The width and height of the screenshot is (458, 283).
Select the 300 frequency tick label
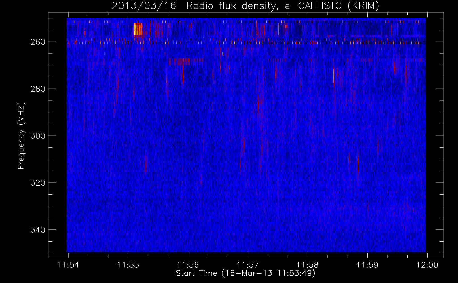(38, 136)
